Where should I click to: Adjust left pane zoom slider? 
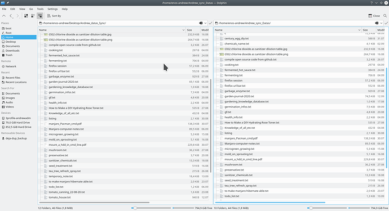pyautogui.click(x=151, y=208)
